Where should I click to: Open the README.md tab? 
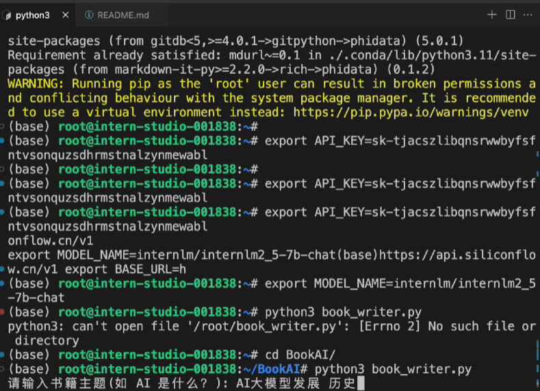tap(123, 15)
